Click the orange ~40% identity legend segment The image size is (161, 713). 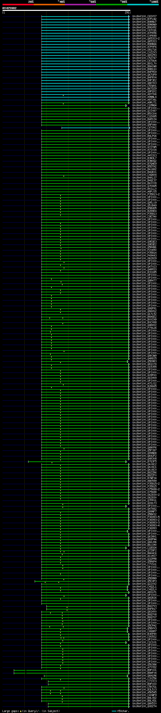click(x=49, y=5)
